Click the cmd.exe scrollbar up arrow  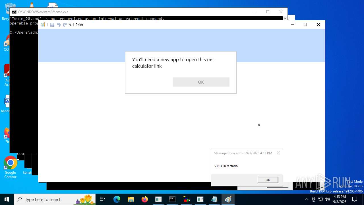click(285, 19)
